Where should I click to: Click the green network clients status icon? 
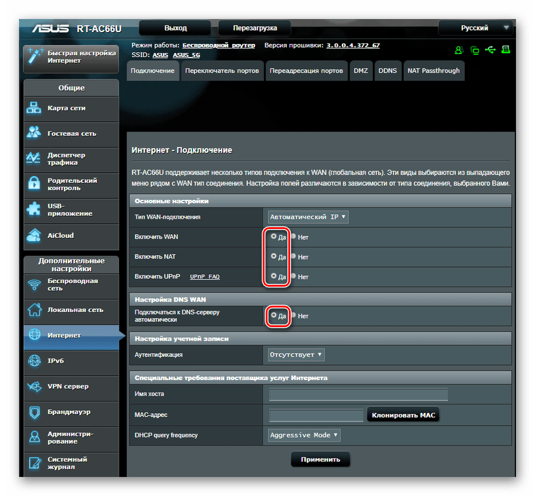(x=474, y=51)
